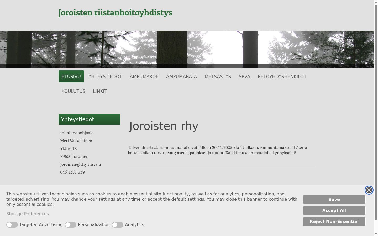378x236 pixels.
Task: Go to Etusivu menu item
Action: 71,76
